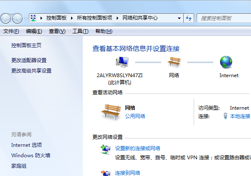Click the 查看基本网络信息并设置连接 heading
Viewport: 251px width, 176px height.
[x=136, y=48]
